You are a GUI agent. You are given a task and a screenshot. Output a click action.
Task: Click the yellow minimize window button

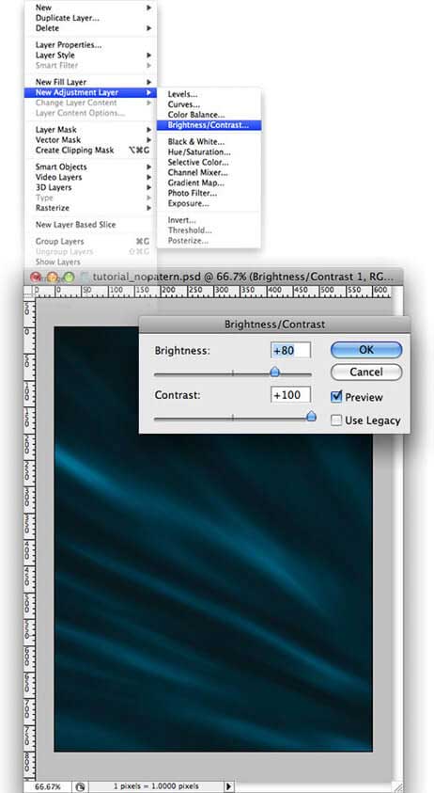pos(52,277)
